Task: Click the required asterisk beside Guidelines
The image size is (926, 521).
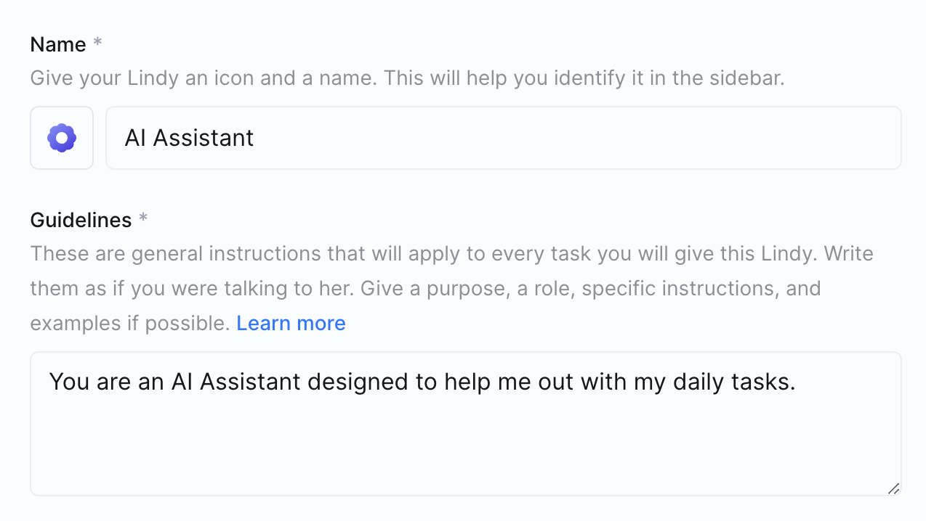Action: (x=142, y=218)
